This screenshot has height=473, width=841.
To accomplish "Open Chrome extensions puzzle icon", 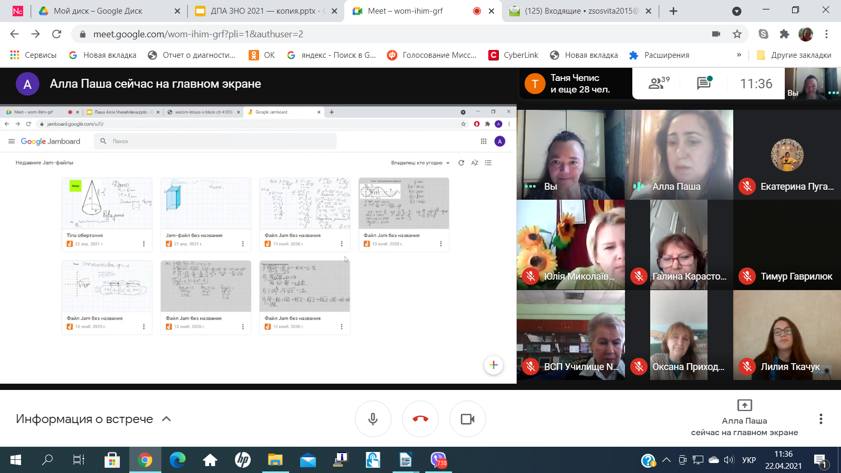I will coord(784,34).
